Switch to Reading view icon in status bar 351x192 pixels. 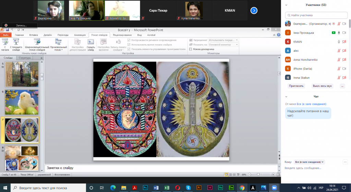tap(234, 175)
